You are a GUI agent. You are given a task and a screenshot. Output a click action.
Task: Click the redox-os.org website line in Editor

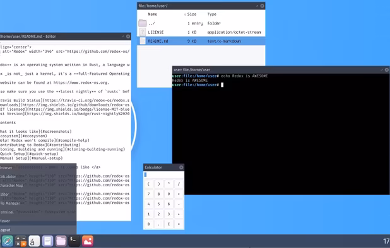[x=55, y=82]
